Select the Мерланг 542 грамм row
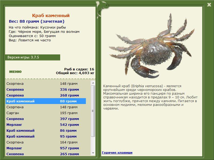The width and height of the screenshot is (214, 160). point(46,125)
